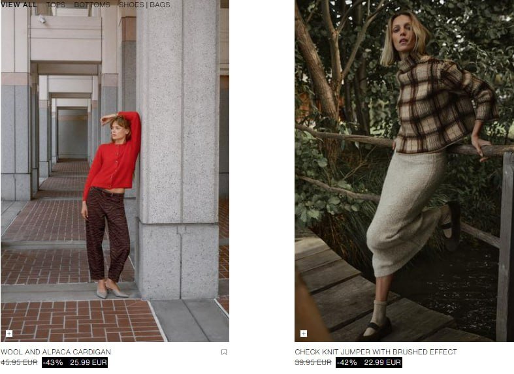Open the BOTTOMS category tab
This screenshot has height=374, width=514.
pyautogui.click(x=92, y=5)
